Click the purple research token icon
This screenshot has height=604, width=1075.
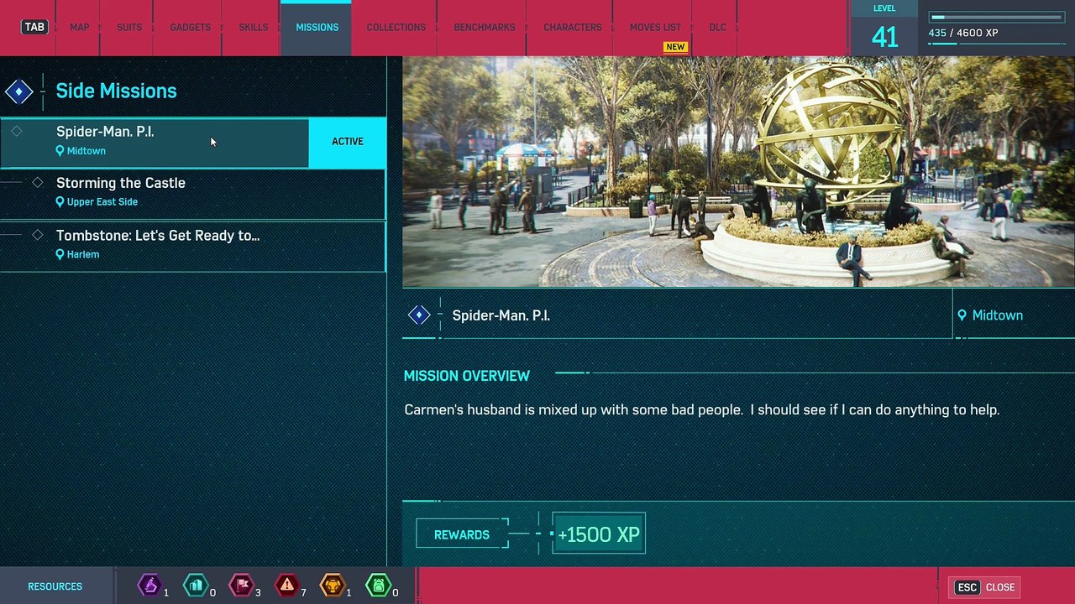pos(149,585)
